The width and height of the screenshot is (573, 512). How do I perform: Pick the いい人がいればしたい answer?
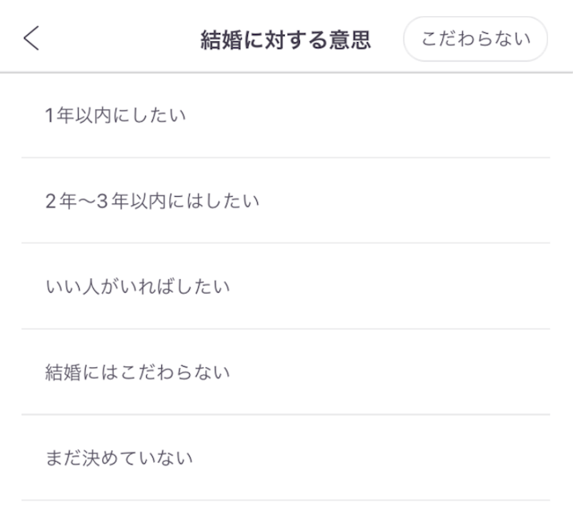point(286,286)
